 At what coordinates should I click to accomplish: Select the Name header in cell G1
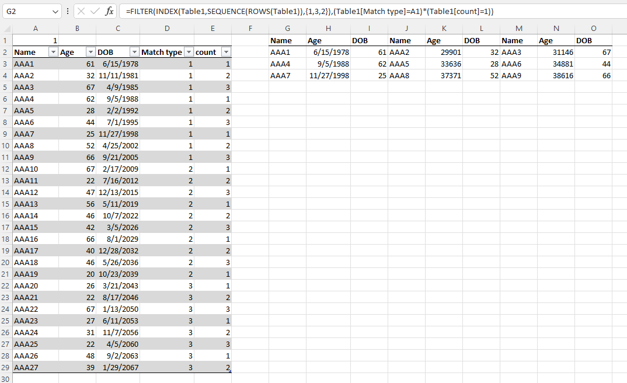point(287,40)
